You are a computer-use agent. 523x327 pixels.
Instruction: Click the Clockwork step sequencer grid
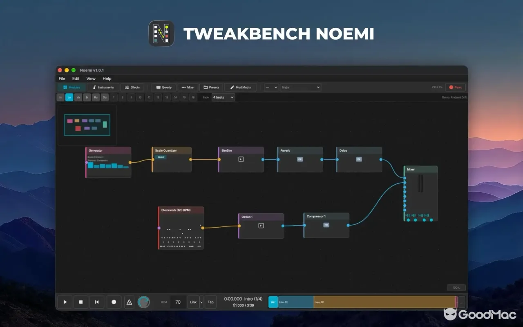click(181, 236)
